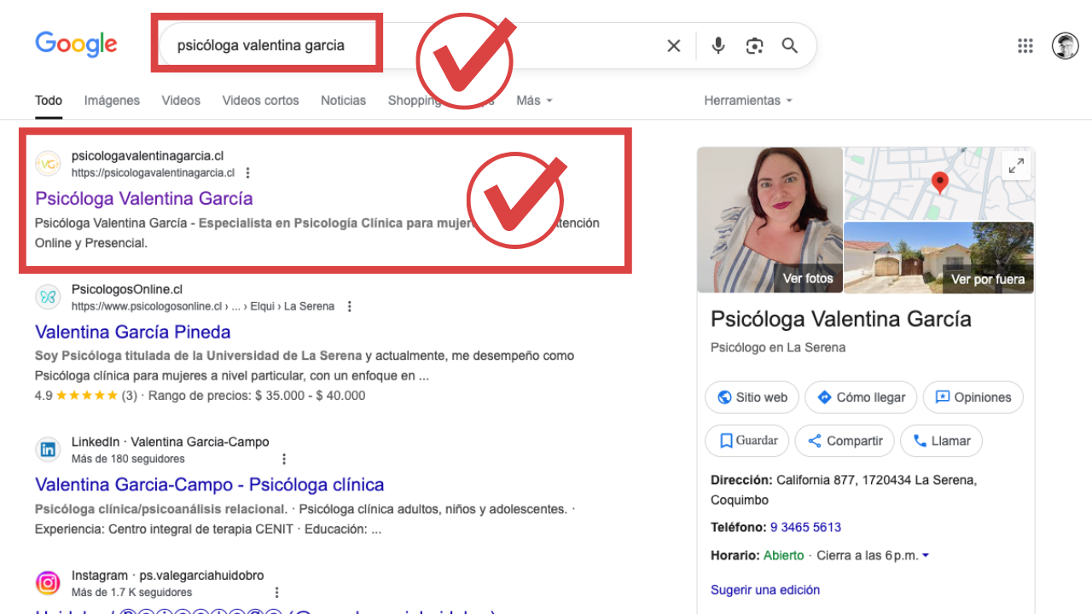Image resolution: width=1092 pixels, height=614 pixels.
Task: Click the Llamar button
Action: click(941, 441)
